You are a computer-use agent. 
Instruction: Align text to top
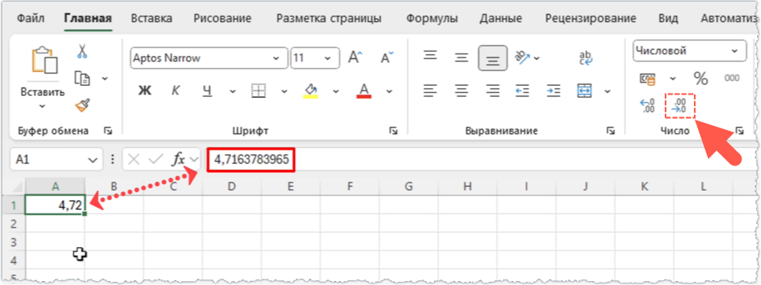pos(430,55)
